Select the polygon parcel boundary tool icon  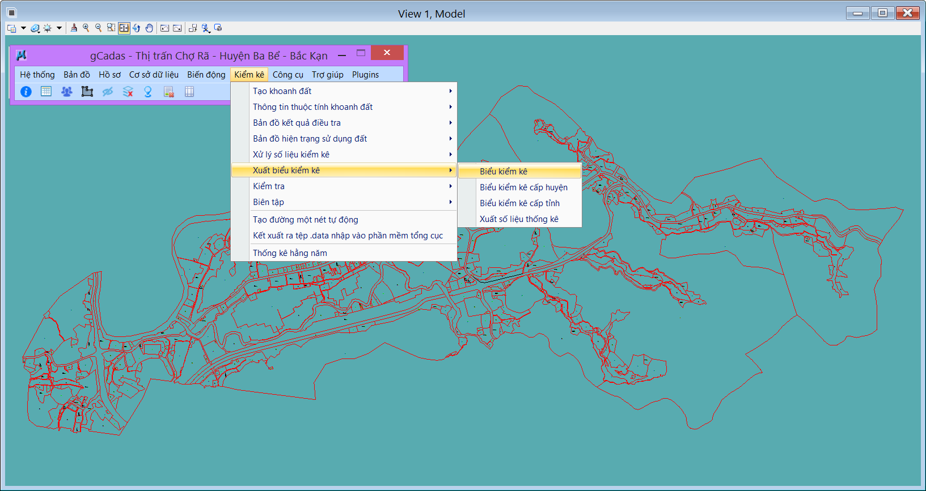(87, 92)
